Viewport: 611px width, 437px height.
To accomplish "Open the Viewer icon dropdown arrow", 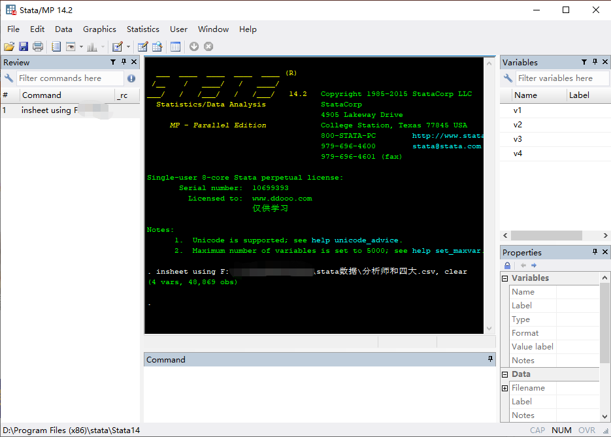I will (x=81, y=47).
